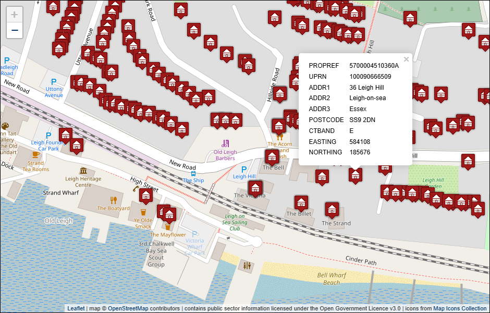The image size is (490, 313).
Task: Click the Victoria Wharf Car Park icon
Action: 194,234
